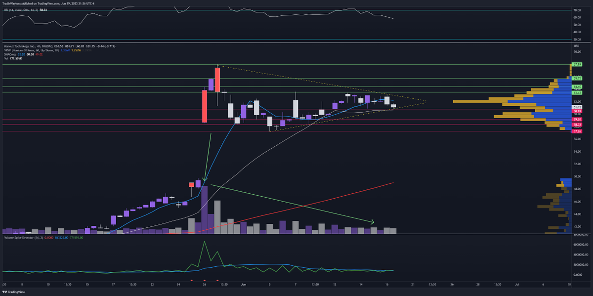This screenshot has height=296, width=593.
Task: Click the Jun label on time axis
Action: point(243,285)
